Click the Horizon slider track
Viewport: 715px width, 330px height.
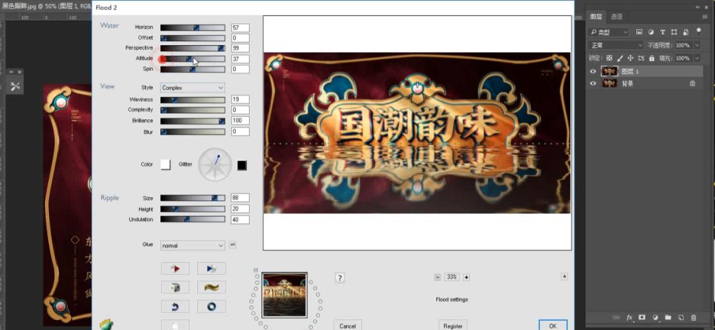click(x=193, y=27)
